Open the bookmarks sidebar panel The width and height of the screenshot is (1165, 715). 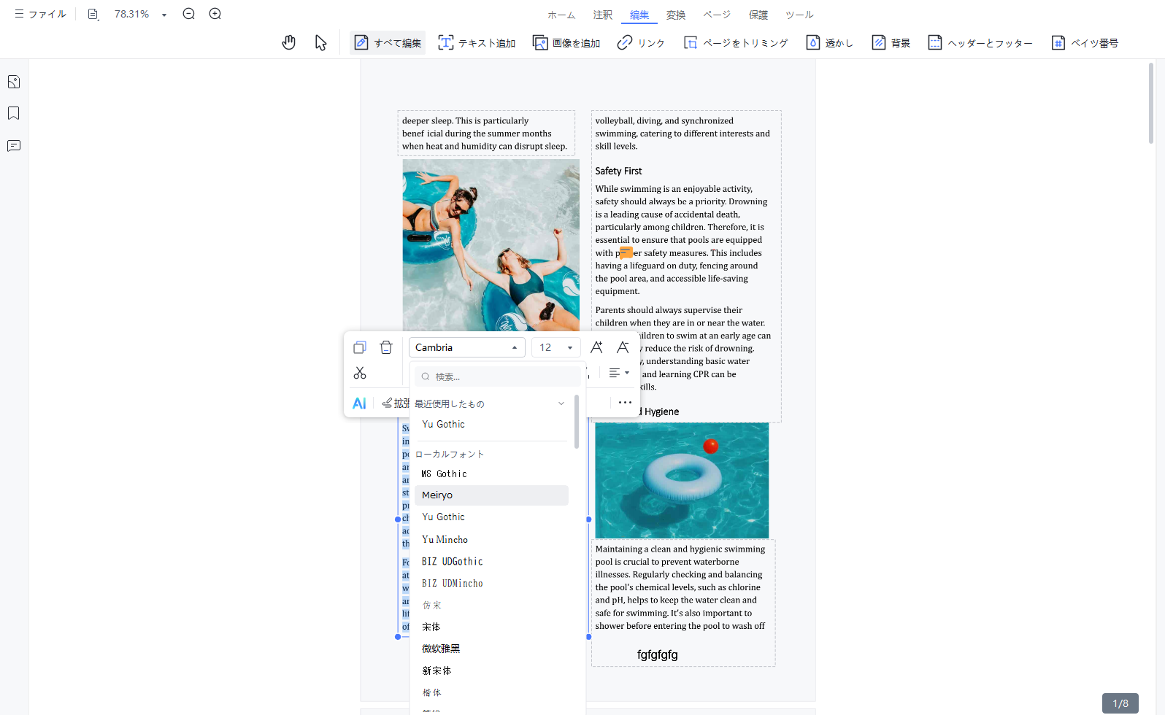coord(14,114)
